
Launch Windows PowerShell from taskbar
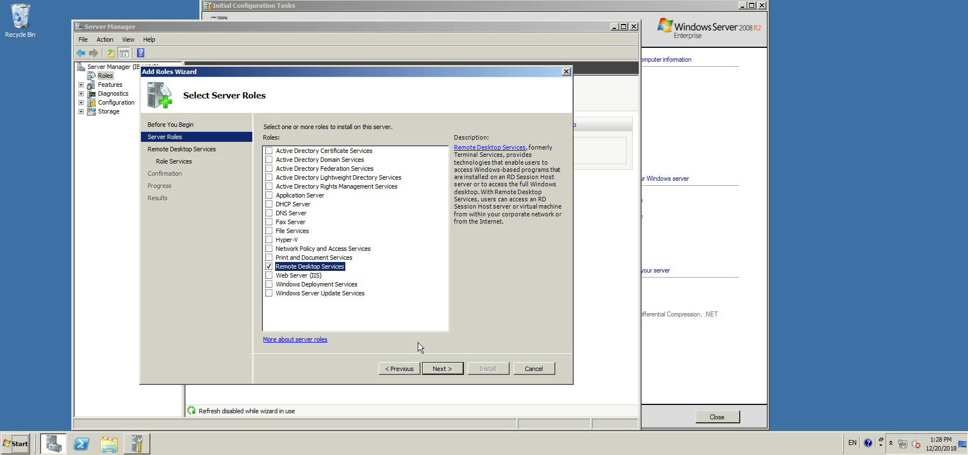81,444
